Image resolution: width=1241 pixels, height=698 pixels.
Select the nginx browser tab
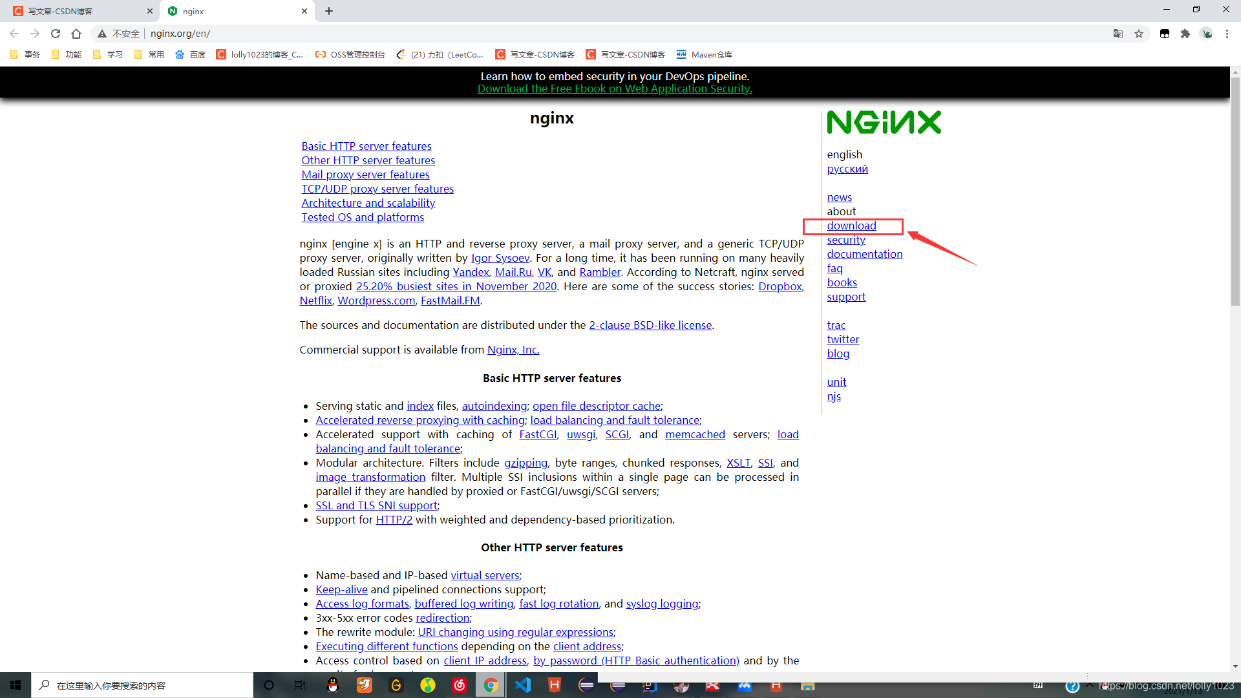[x=237, y=11]
